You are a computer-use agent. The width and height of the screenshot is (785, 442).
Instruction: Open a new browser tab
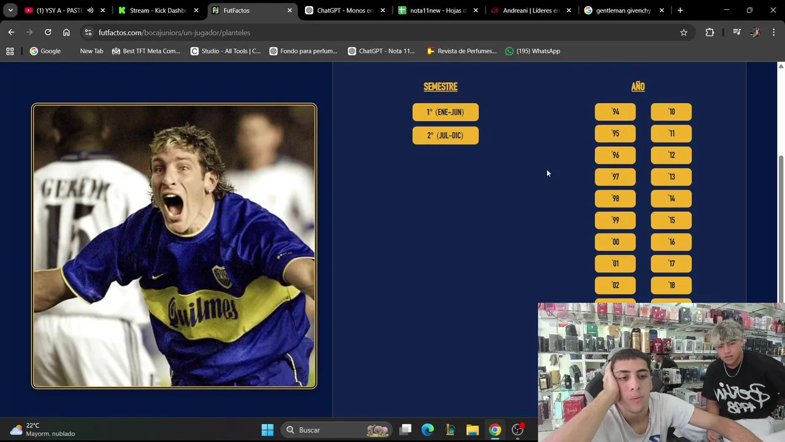pos(680,10)
